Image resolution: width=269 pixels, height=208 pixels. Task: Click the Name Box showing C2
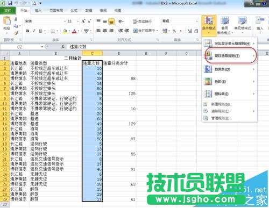pos(20,47)
